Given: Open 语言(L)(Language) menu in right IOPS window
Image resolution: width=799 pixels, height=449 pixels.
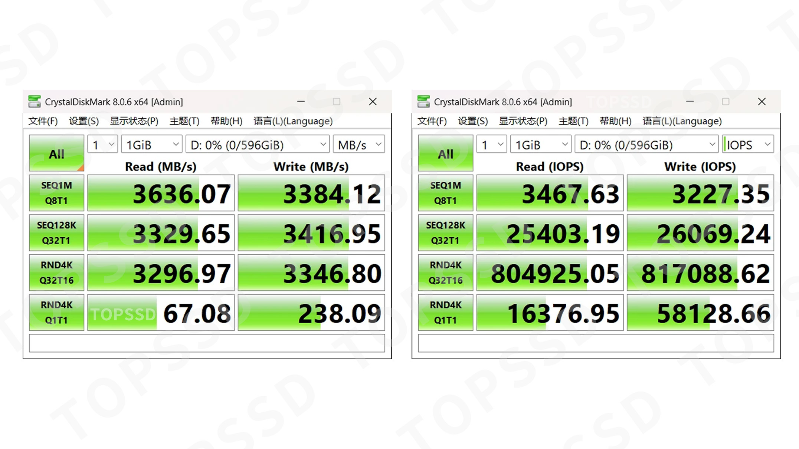Looking at the screenshot, I should click(682, 121).
